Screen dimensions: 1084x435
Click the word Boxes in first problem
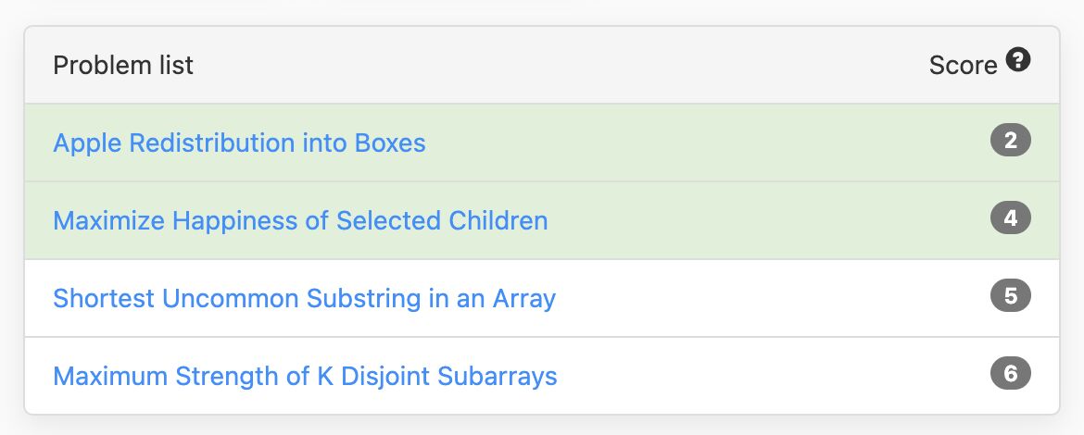(x=390, y=143)
